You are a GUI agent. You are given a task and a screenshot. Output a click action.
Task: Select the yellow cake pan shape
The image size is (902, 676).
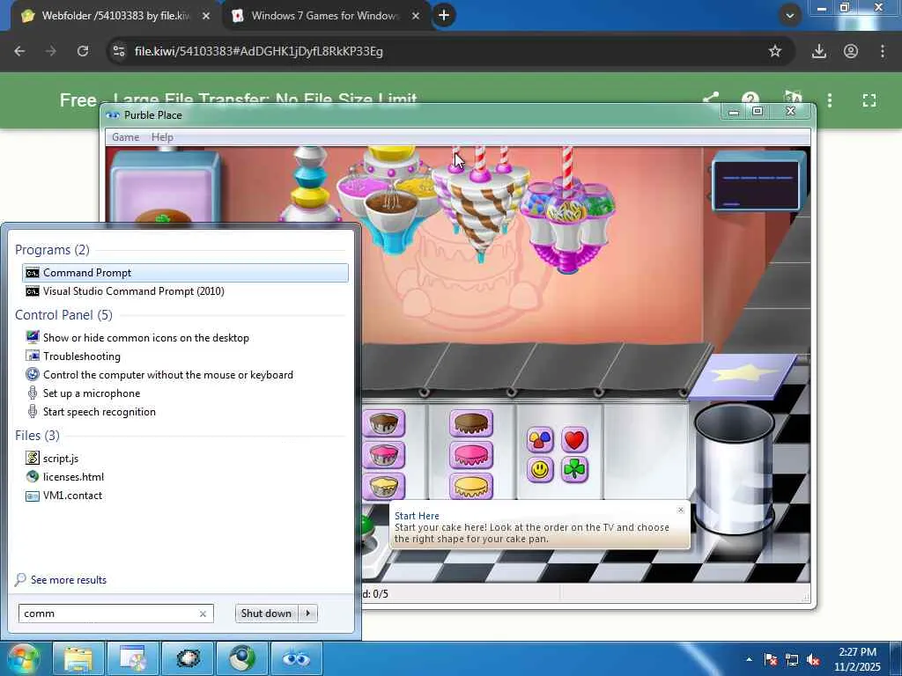(x=384, y=486)
